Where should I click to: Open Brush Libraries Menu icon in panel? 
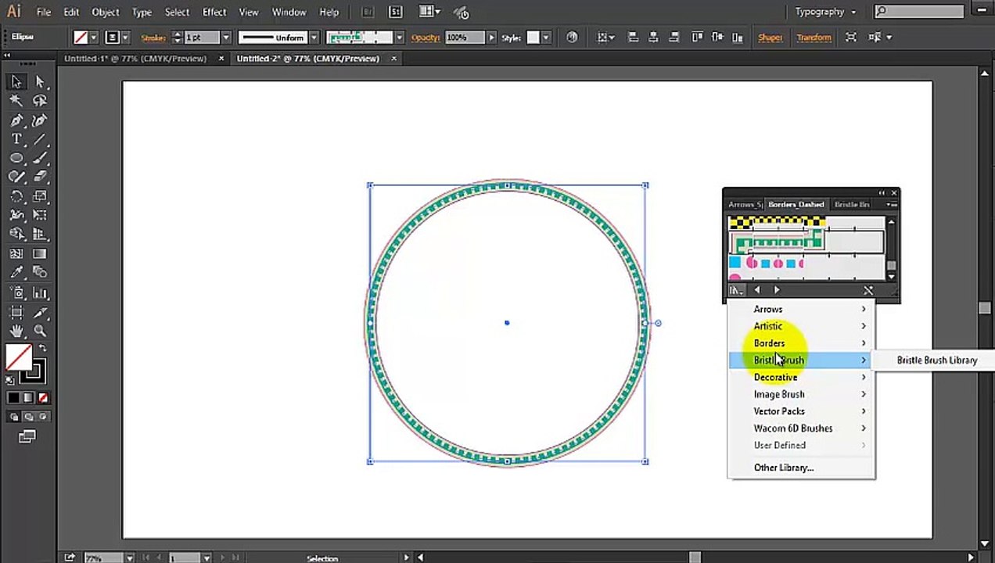(x=736, y=290)
